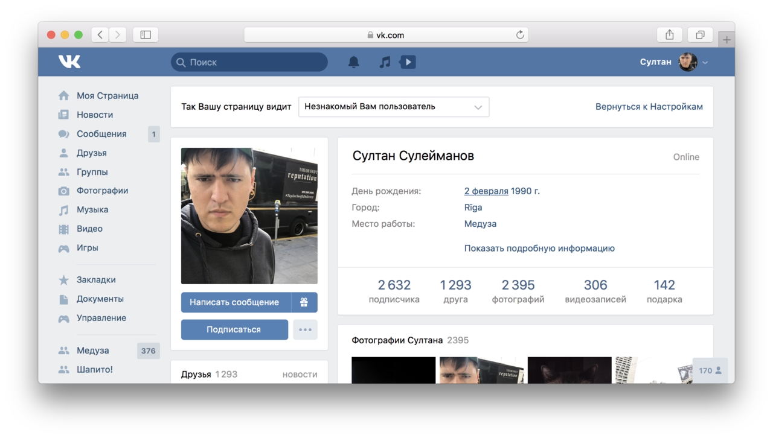
Task: Expand the Султан account menu arrow
Action: coord(705,62)
